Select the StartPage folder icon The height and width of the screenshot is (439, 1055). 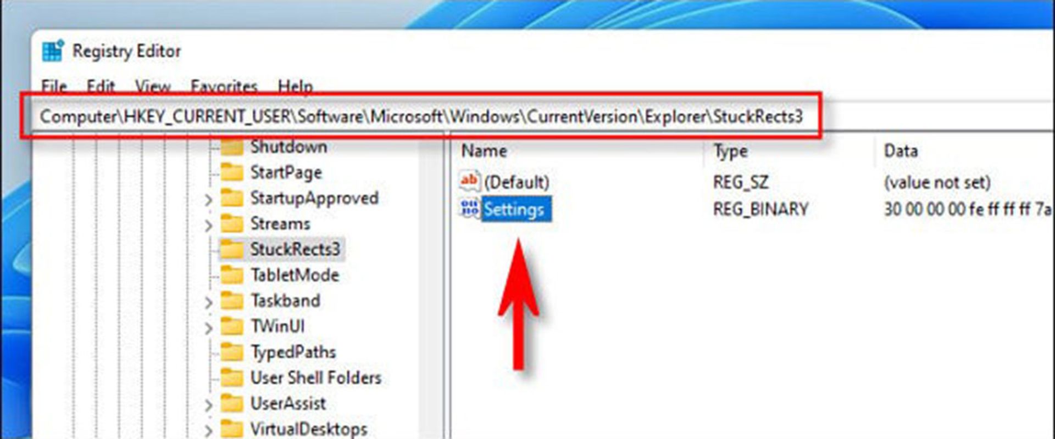coord(231,172)
